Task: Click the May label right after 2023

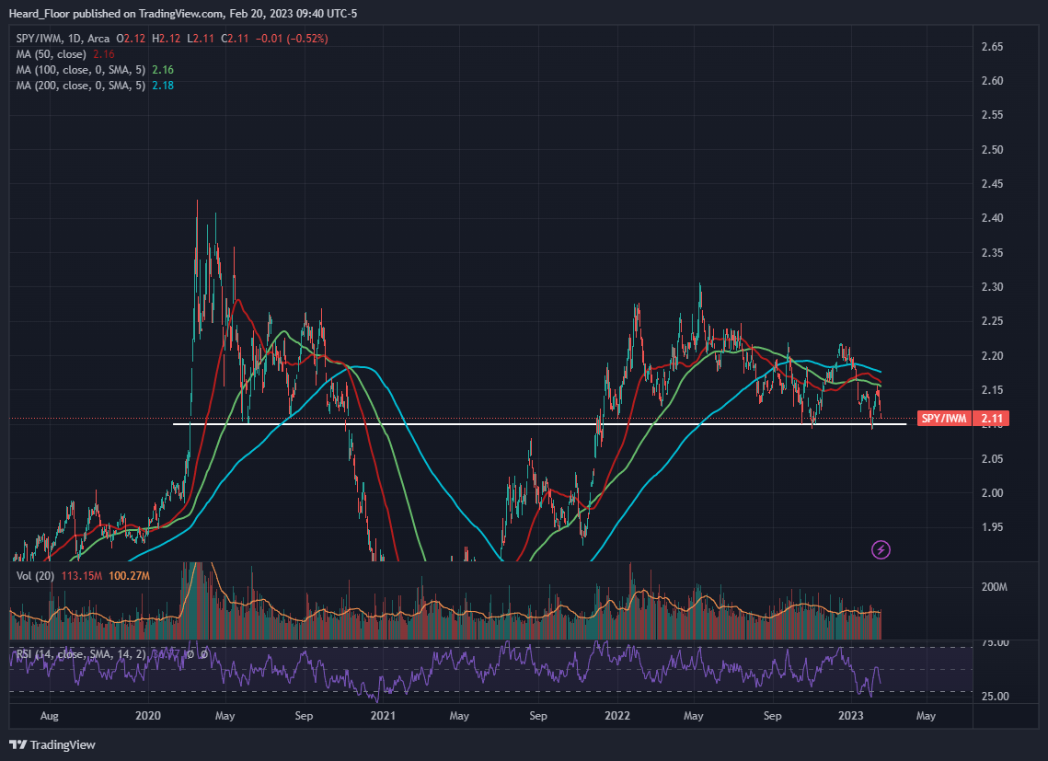Action: 926,716
